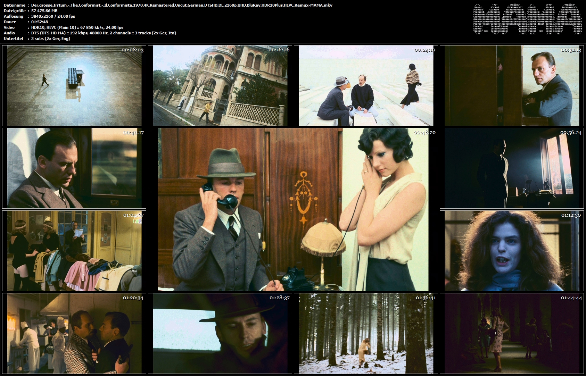Open the villa frame at 00:16:06
The width and height of the screenshot is (586, 376).
[x=220, y=85]
